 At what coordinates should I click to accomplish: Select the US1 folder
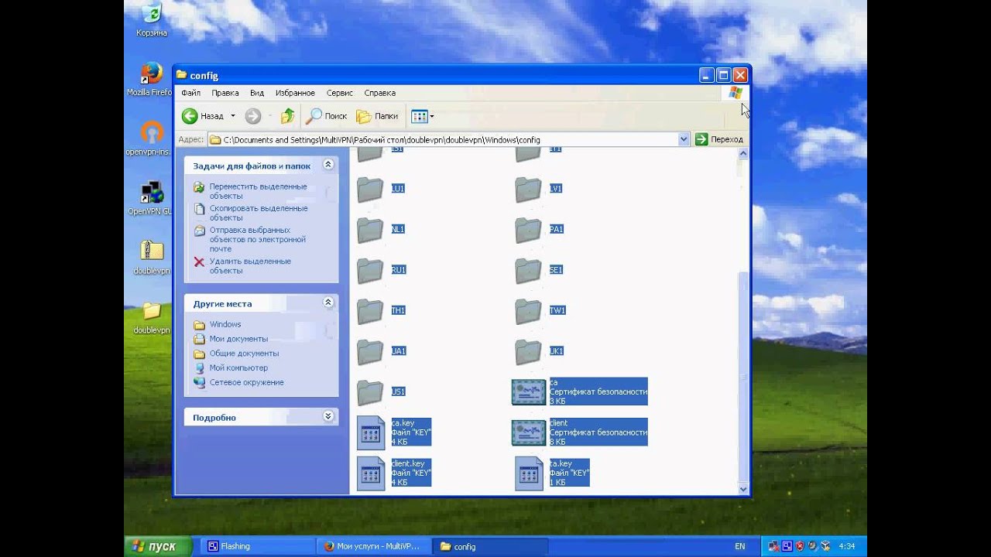[x=381, y=392]
